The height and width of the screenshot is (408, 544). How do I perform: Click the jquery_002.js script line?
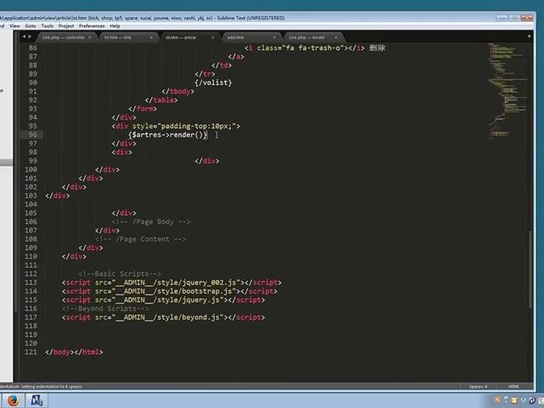point(172,283)
